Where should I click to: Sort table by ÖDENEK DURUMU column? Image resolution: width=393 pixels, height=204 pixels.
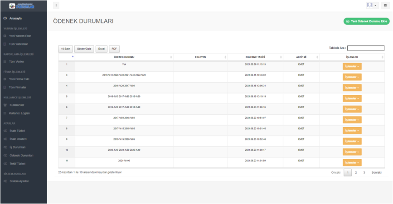click(x=123, y=57)
